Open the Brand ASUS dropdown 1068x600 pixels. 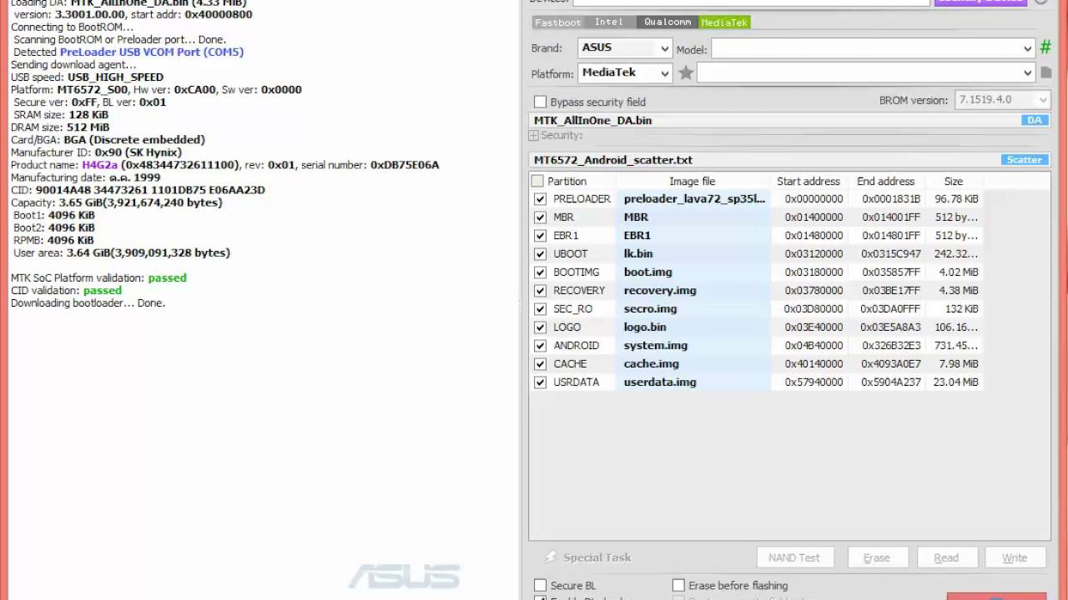coord(625,48)
